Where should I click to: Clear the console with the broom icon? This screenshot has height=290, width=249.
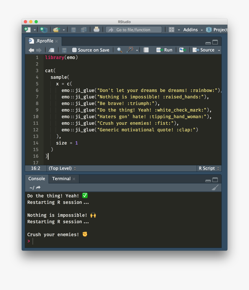(x=215, y=187)
